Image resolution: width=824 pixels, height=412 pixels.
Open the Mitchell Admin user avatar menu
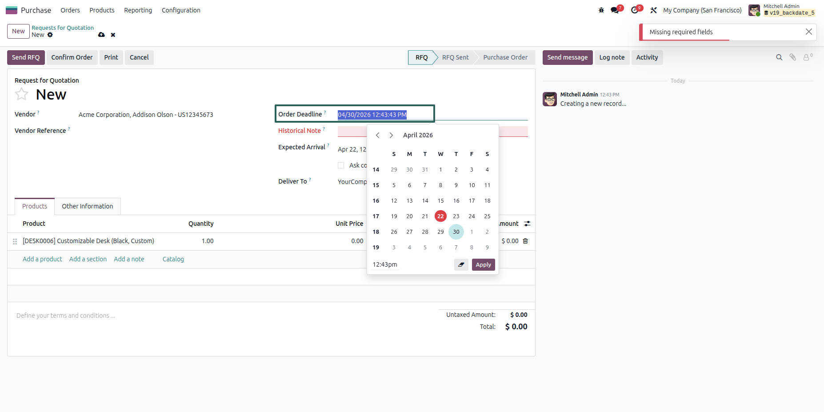click(x=754, y=10)
